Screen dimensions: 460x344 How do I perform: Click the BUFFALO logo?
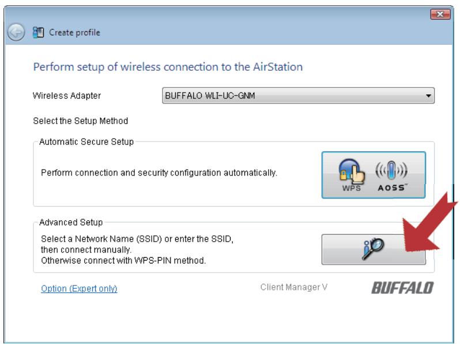point(402,288)
